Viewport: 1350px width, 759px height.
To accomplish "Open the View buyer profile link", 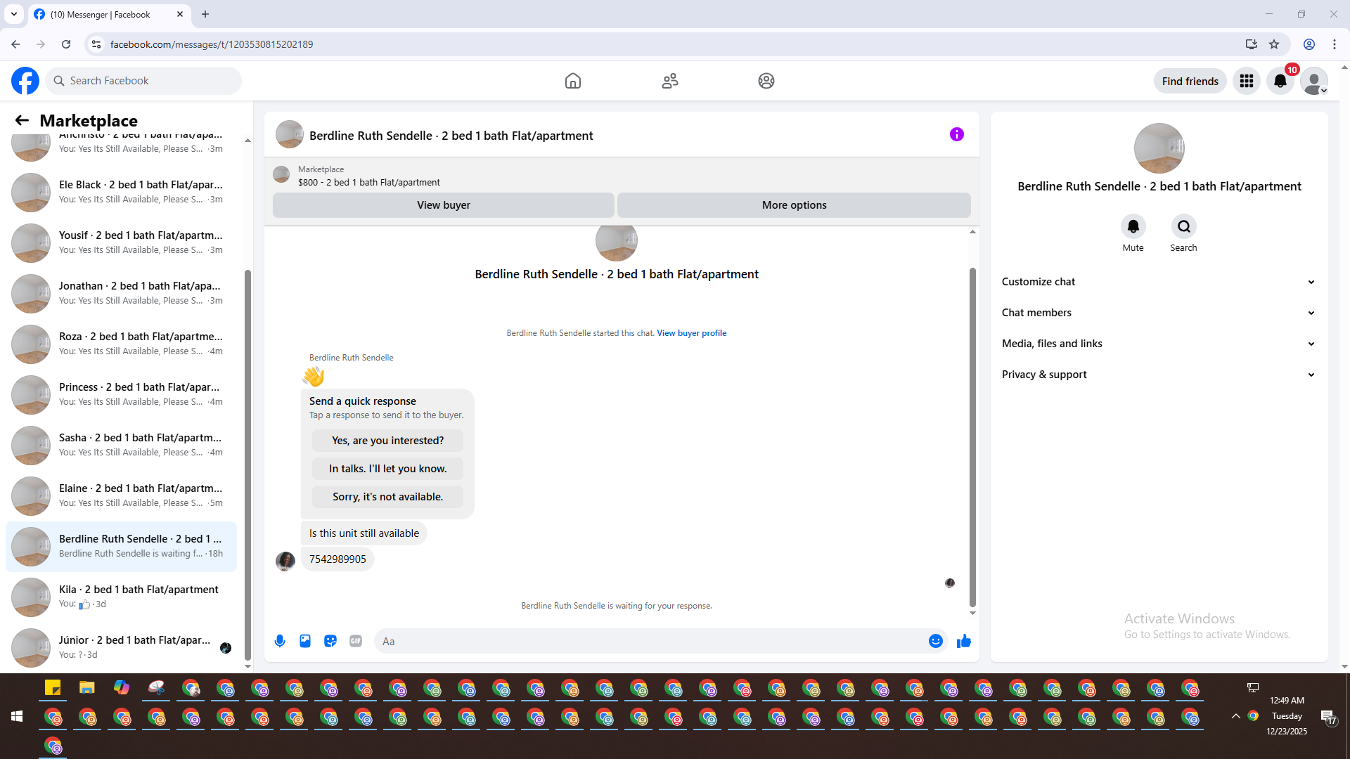I will (x=691, y=333).
